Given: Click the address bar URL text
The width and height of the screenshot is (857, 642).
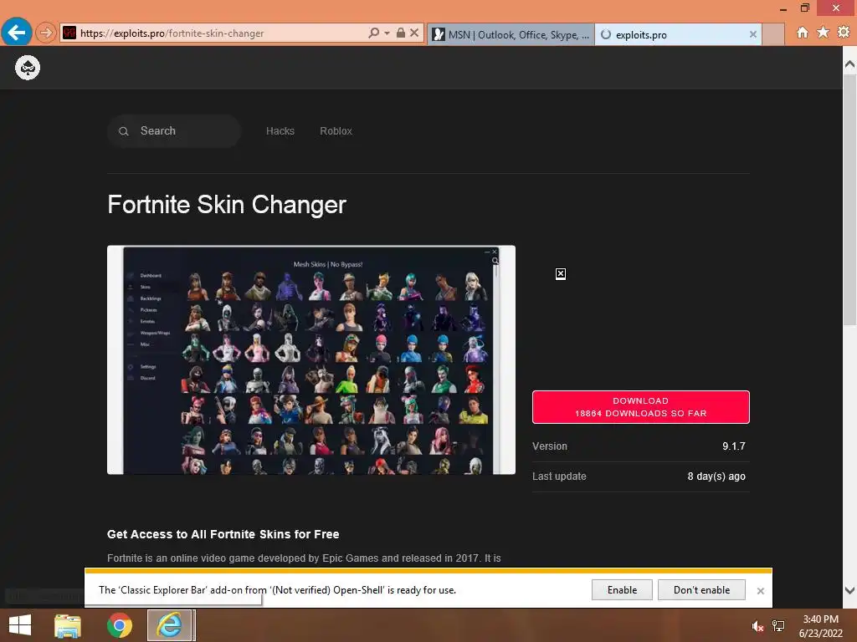Looking at the screenshot, I should [x=172, y=33].
